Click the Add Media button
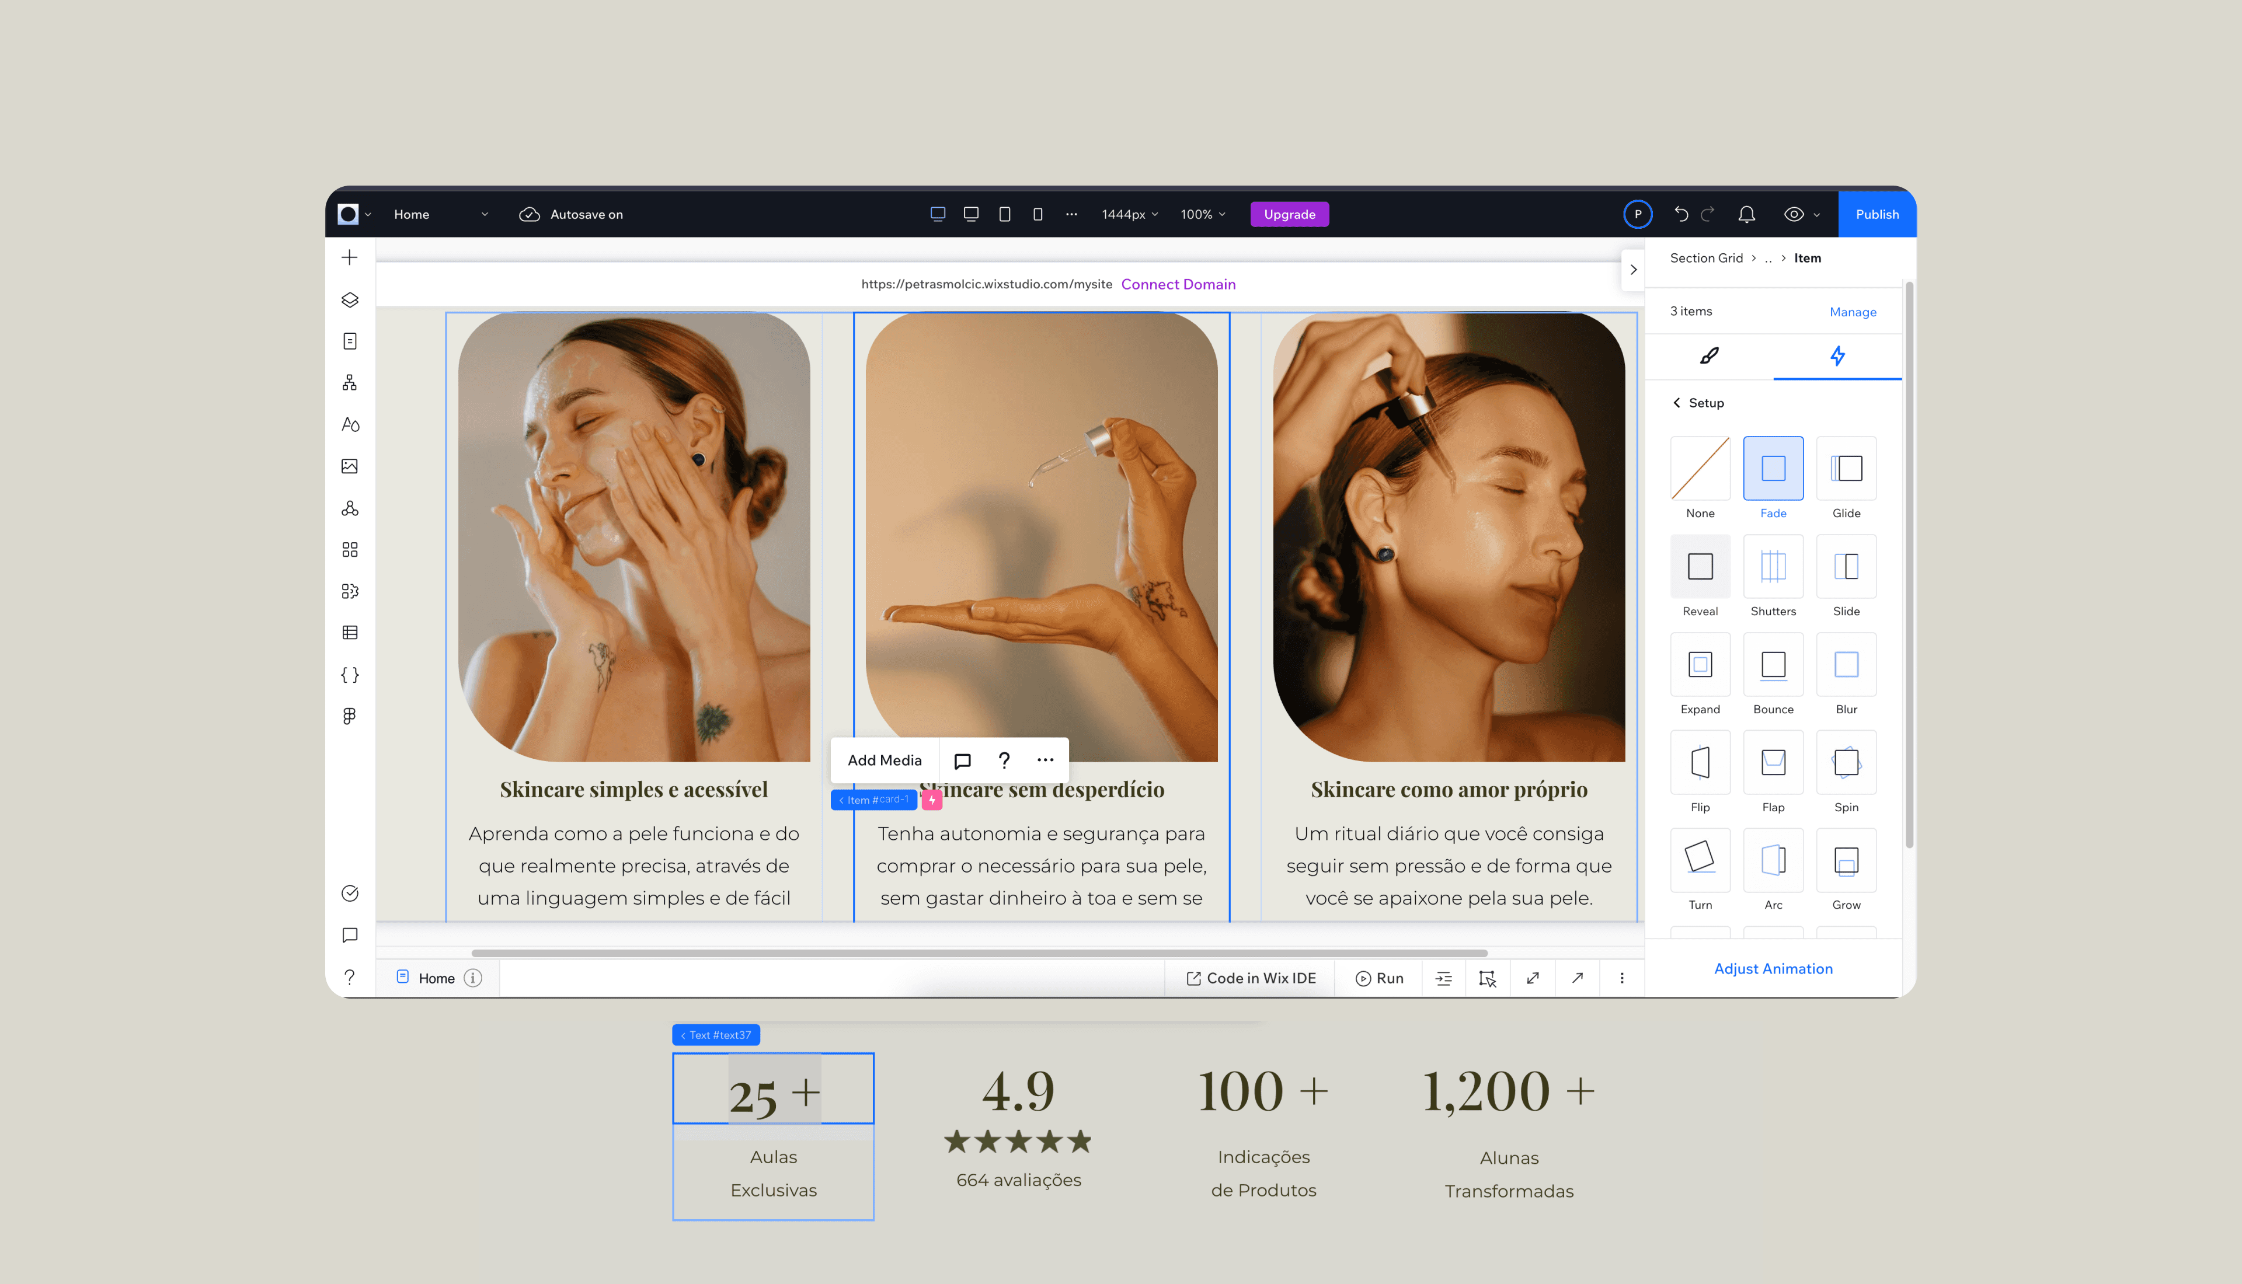Screen dimensions: 2242x1284 884,760
